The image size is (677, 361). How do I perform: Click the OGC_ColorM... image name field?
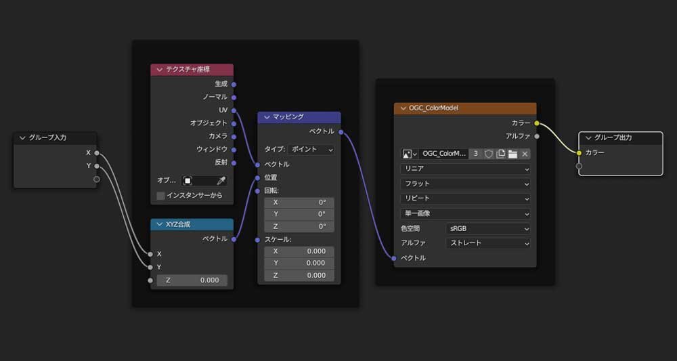[x=444, y=154]
